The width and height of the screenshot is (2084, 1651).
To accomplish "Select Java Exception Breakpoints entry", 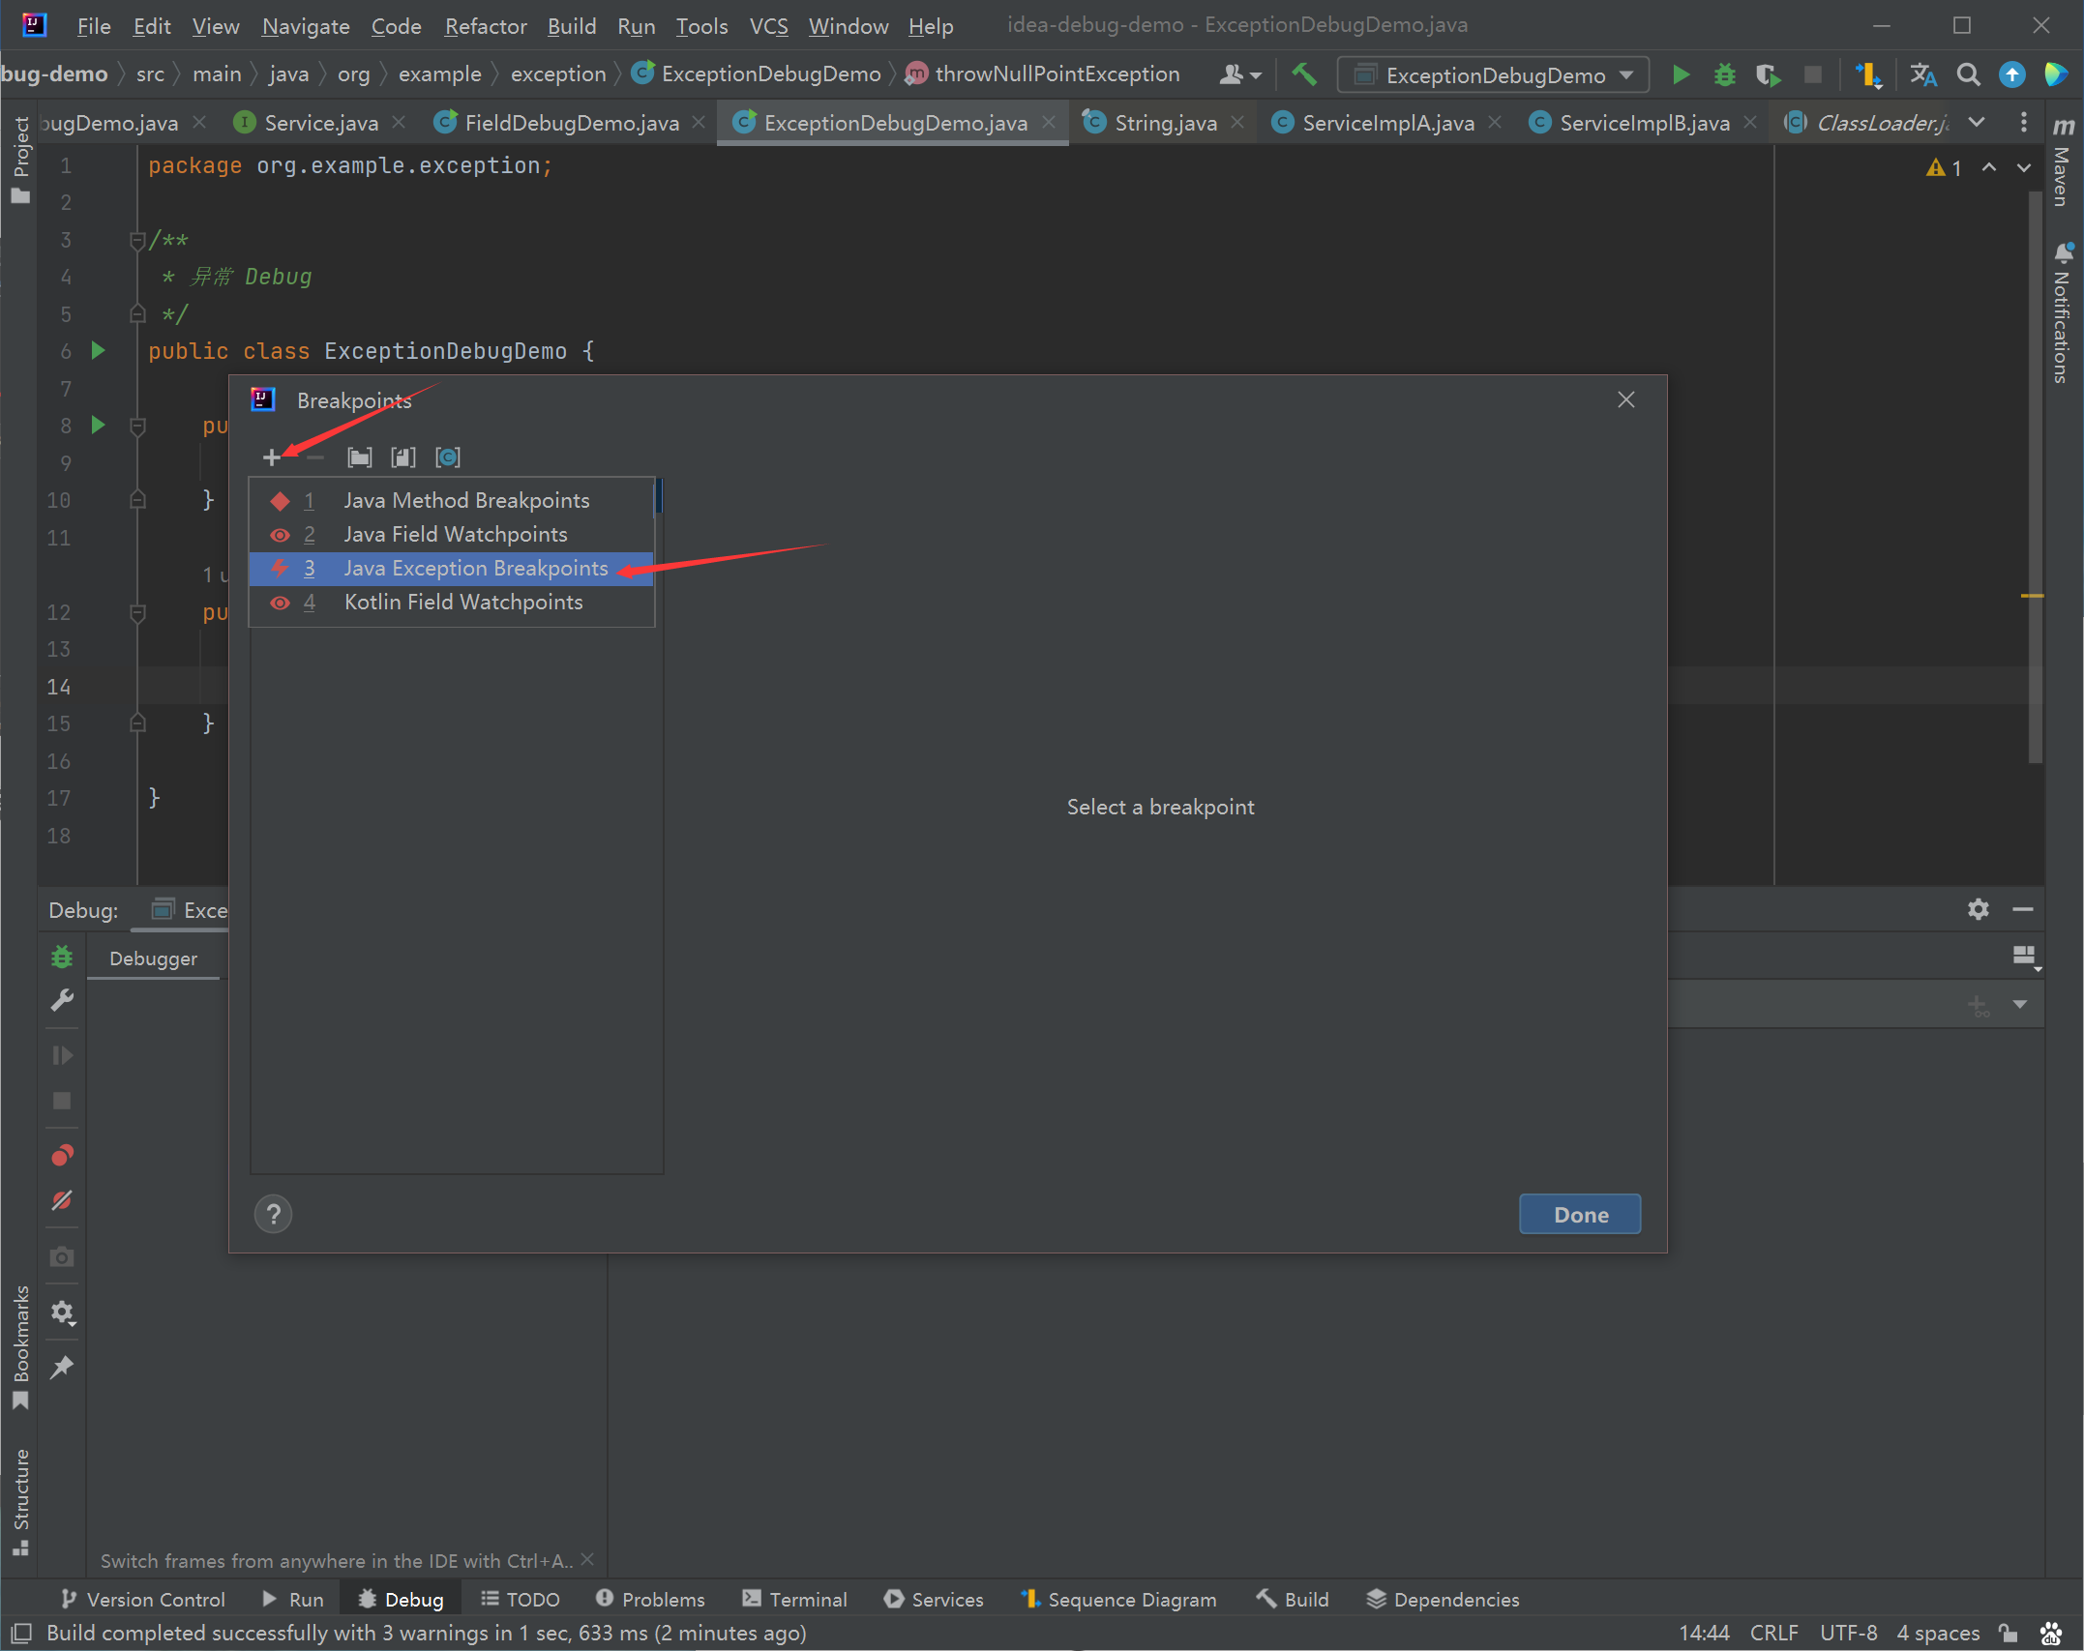I will click(x=452, y=568).
